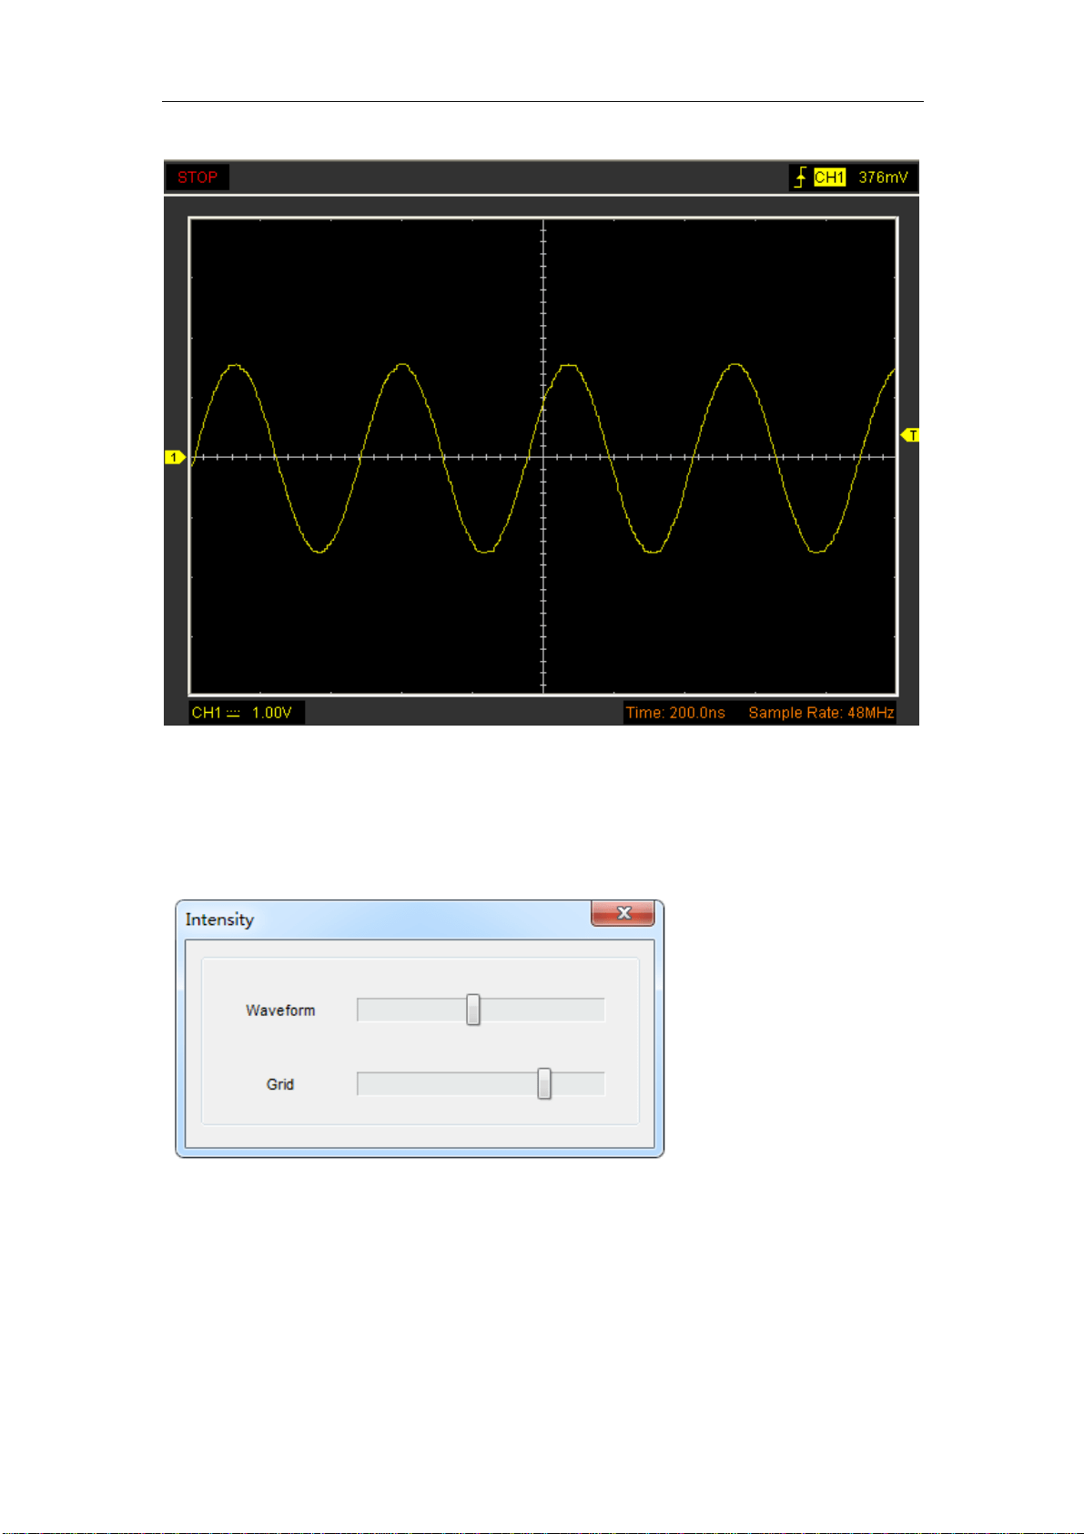This screenshot has height=1534, width=1084.
Task: Click the Intensity dialog title
Action: coord(219,919)
